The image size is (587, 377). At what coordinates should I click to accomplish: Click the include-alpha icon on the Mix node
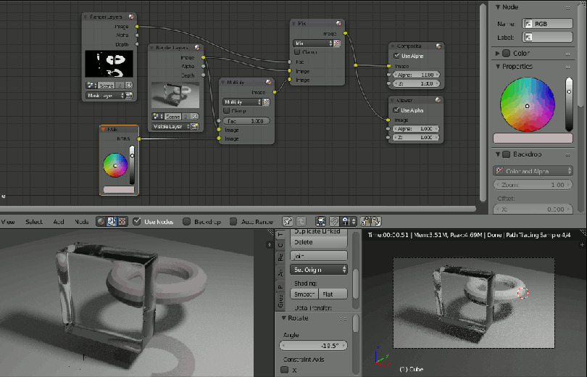[x=336, y=43]
